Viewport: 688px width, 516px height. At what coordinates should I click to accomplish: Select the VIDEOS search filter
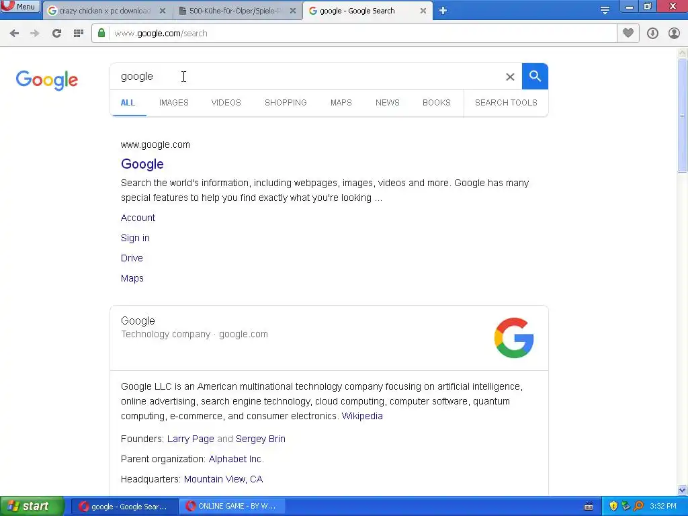pos(226,103)
